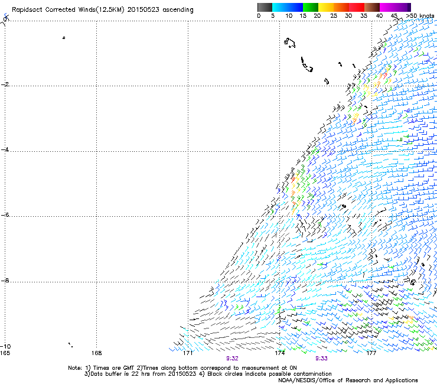
Task: Click the northernmost large island outline near 174E
Action: coord(289,43)
